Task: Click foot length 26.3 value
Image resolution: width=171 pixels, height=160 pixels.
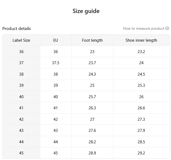Action: [x=92, y=108]
